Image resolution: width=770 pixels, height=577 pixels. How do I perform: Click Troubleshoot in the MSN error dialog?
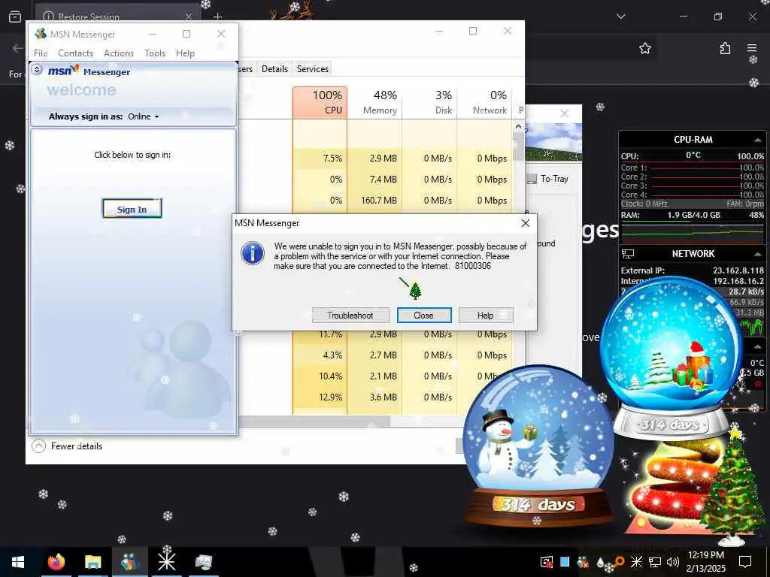click(350, 315)
